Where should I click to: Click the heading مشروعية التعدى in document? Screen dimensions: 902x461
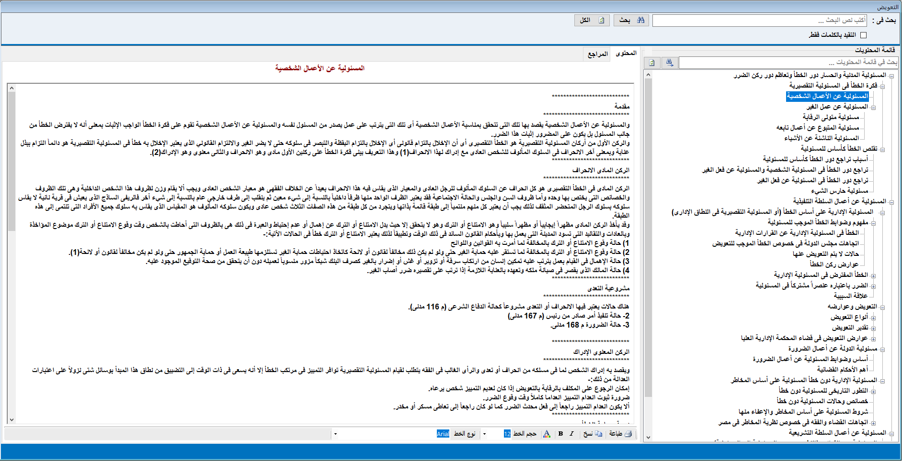pos(609,288)
